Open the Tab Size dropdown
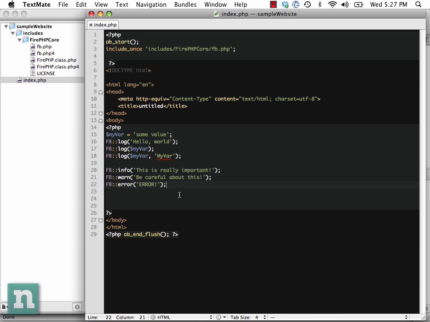Screen dimensions: 430x322 (x=249, y=317)
